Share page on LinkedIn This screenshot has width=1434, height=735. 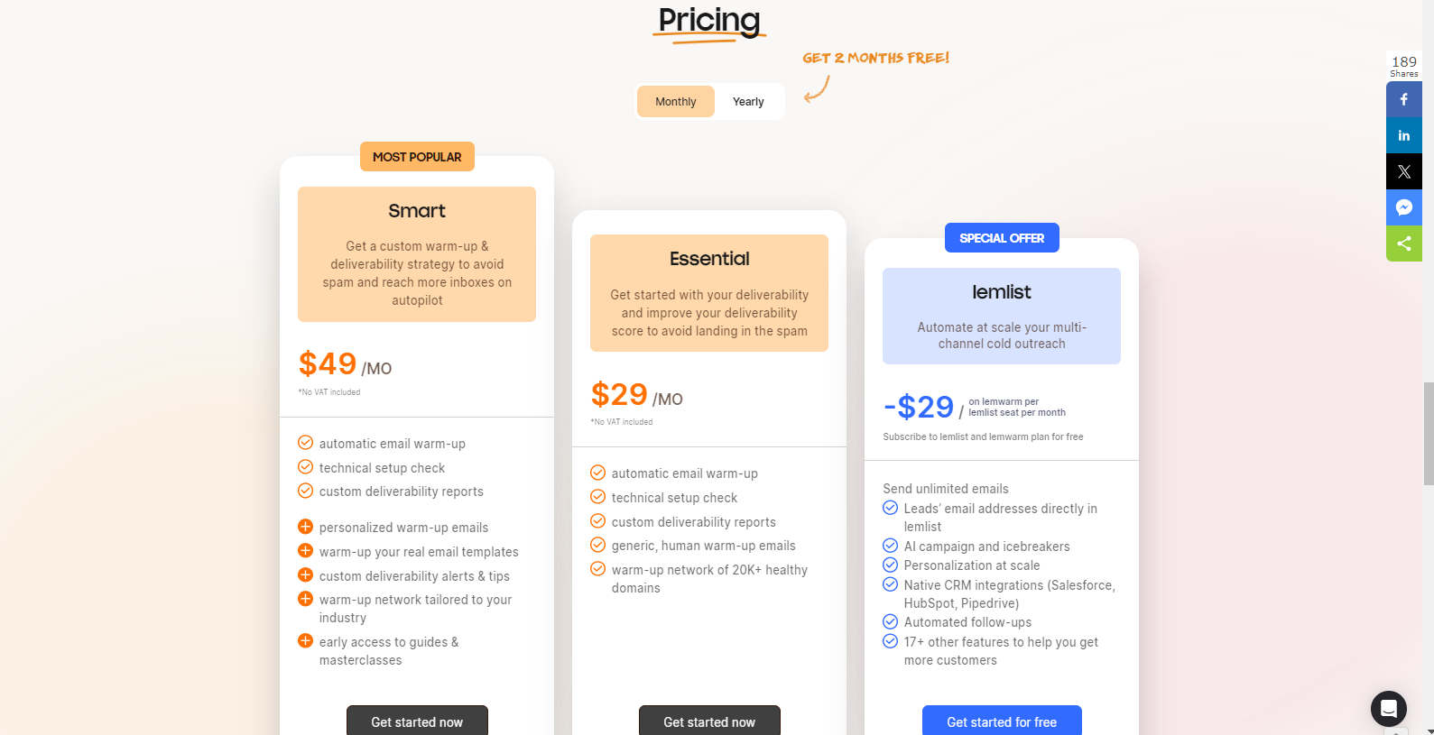pyautogui.click(x=1403, y=135)
